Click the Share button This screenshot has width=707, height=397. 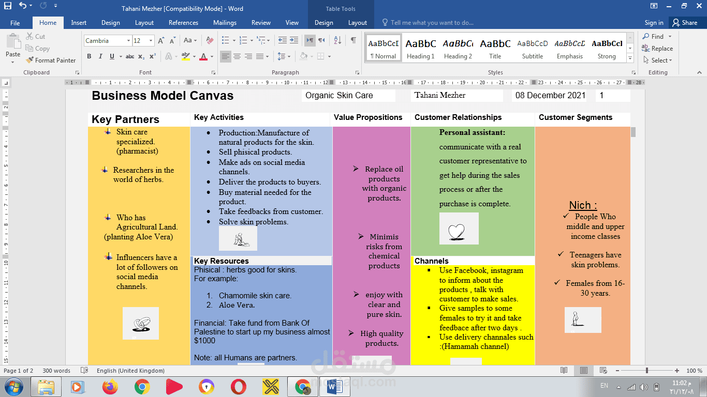pos(684,22)
